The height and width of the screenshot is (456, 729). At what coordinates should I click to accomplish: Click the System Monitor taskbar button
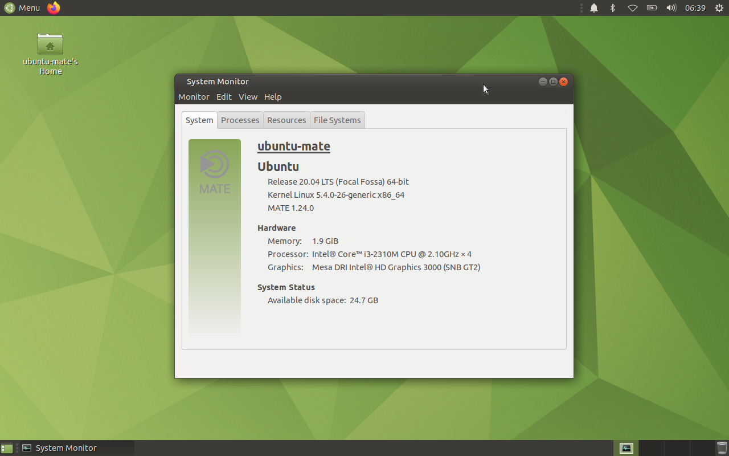77,448
